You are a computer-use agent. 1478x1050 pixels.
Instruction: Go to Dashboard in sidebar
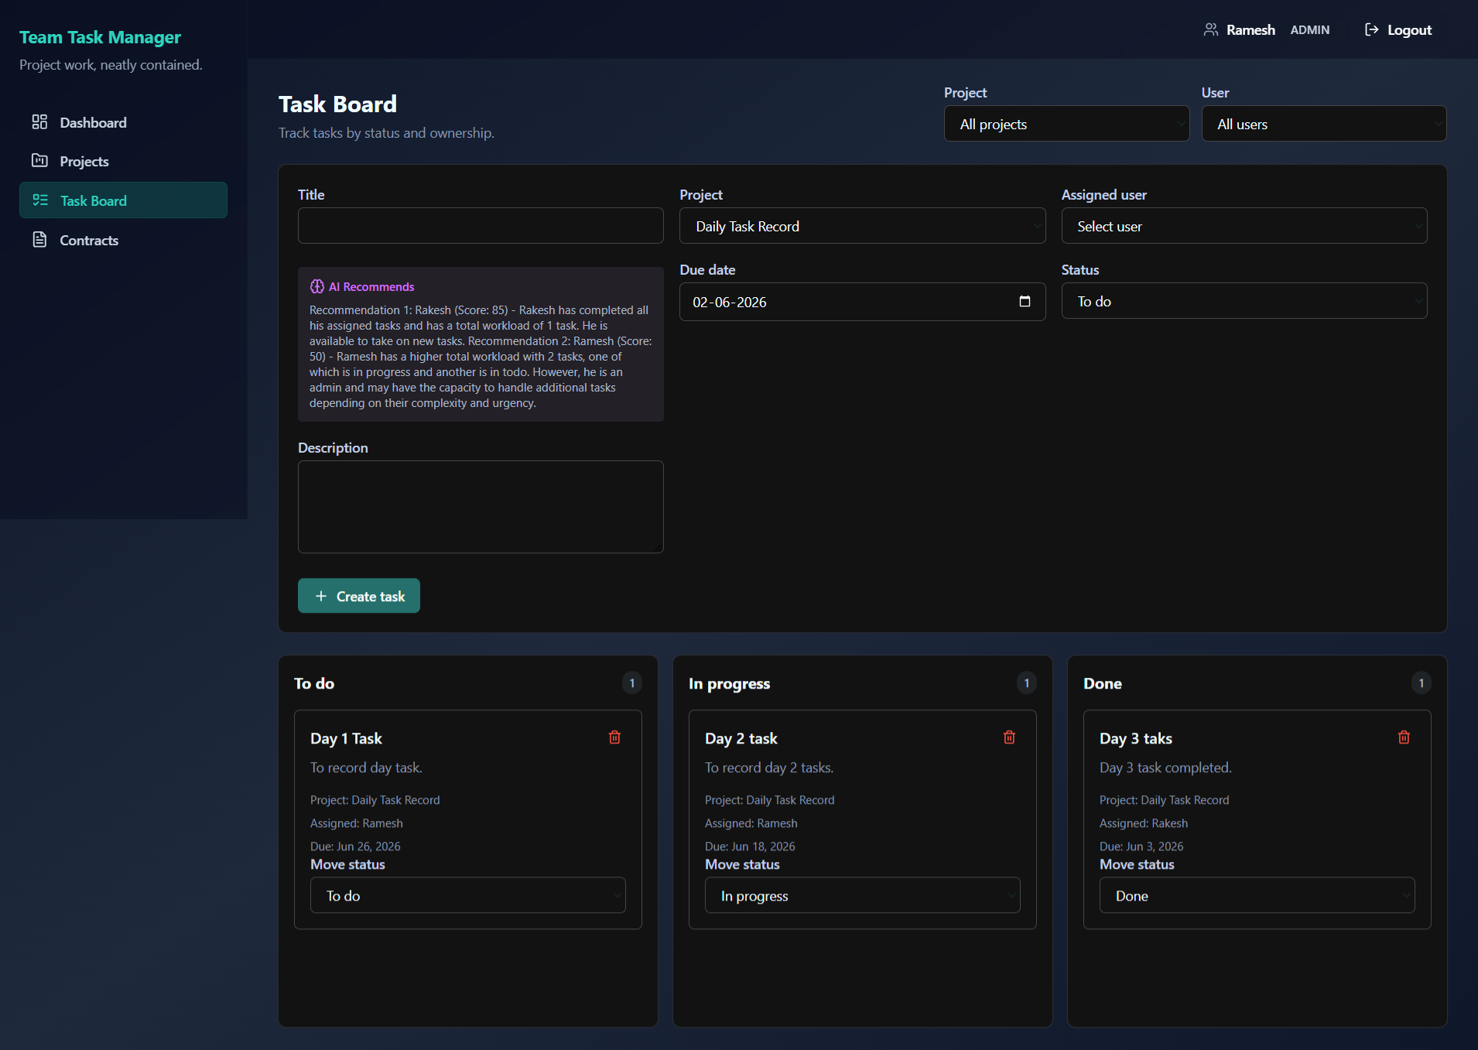pyautogui.click(x=123, y=122)
